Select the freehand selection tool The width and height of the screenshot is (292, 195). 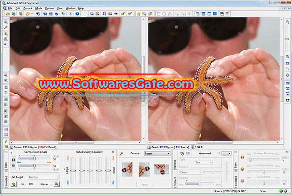[x=170, y=14]
